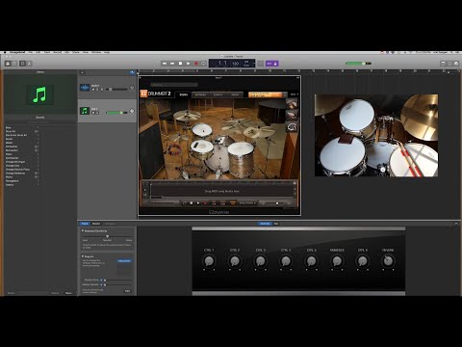The width and height of the screenshot is (462, 347).
Task: Open the Loop Browser button
Action: [449, 64]
